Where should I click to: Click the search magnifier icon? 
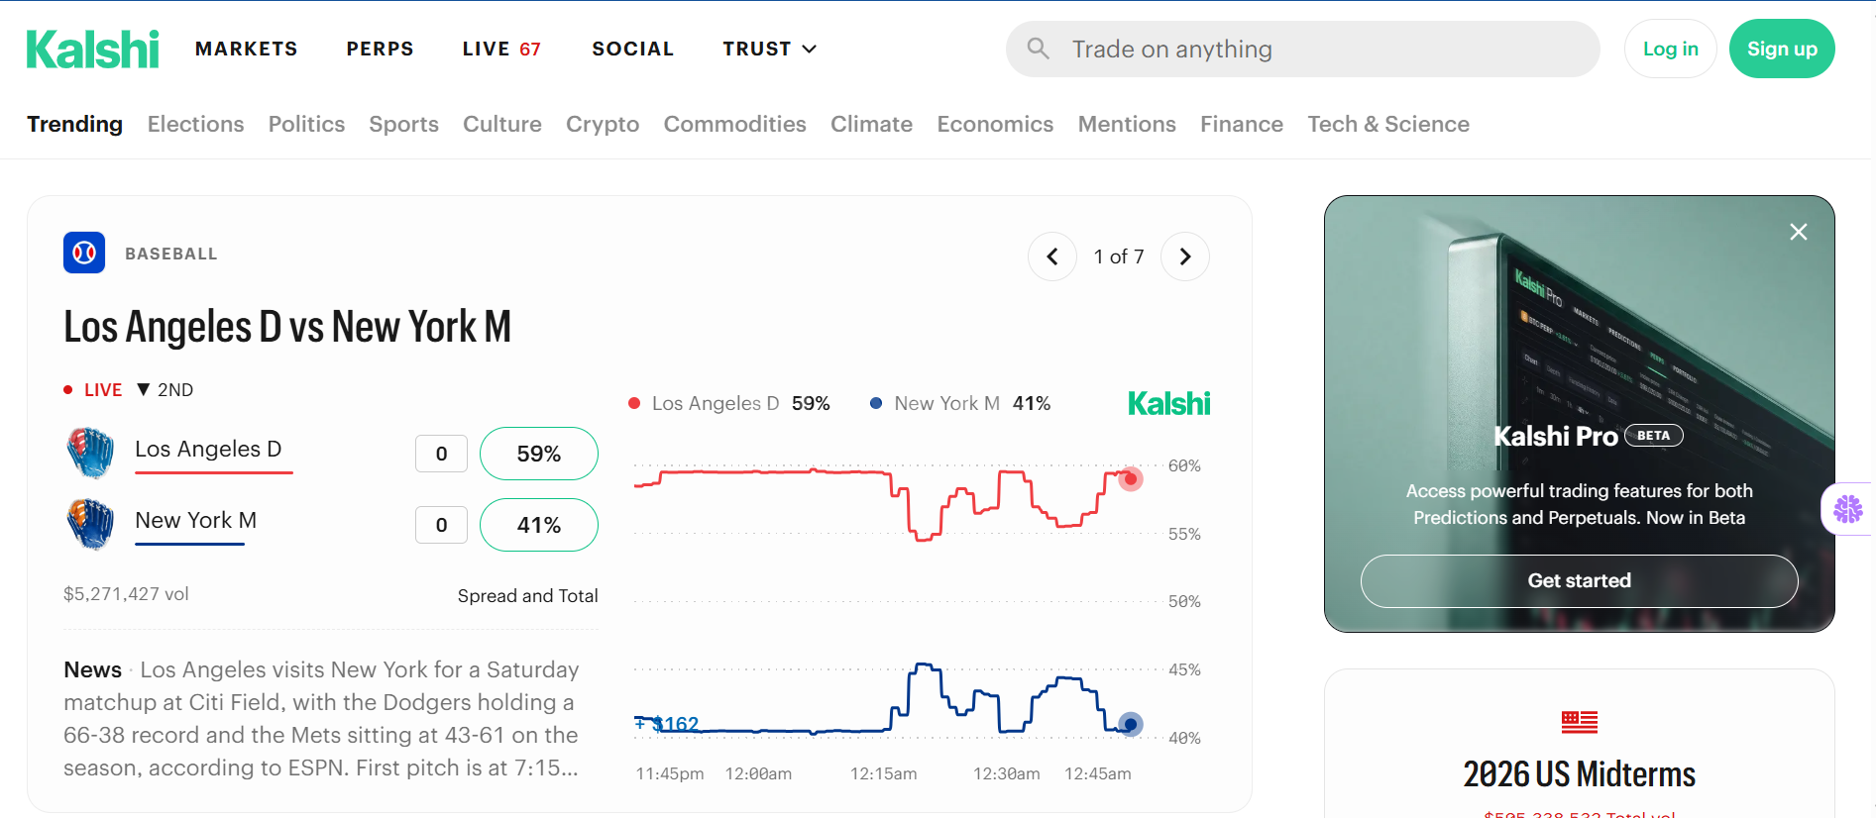1038,49
